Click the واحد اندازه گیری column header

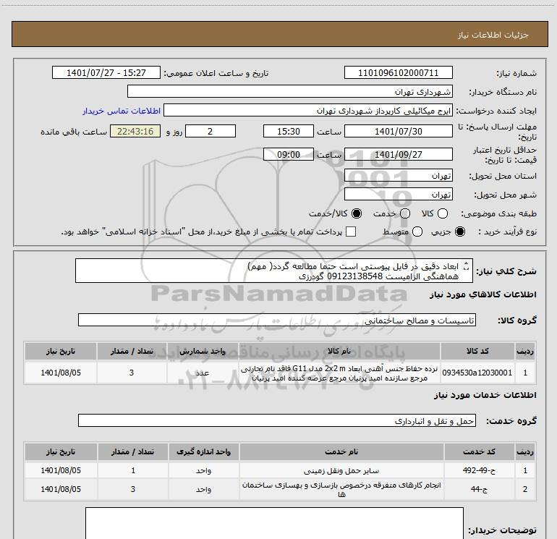click(203, 452)
